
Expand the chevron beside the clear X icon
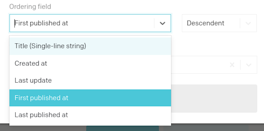point(249,65)
